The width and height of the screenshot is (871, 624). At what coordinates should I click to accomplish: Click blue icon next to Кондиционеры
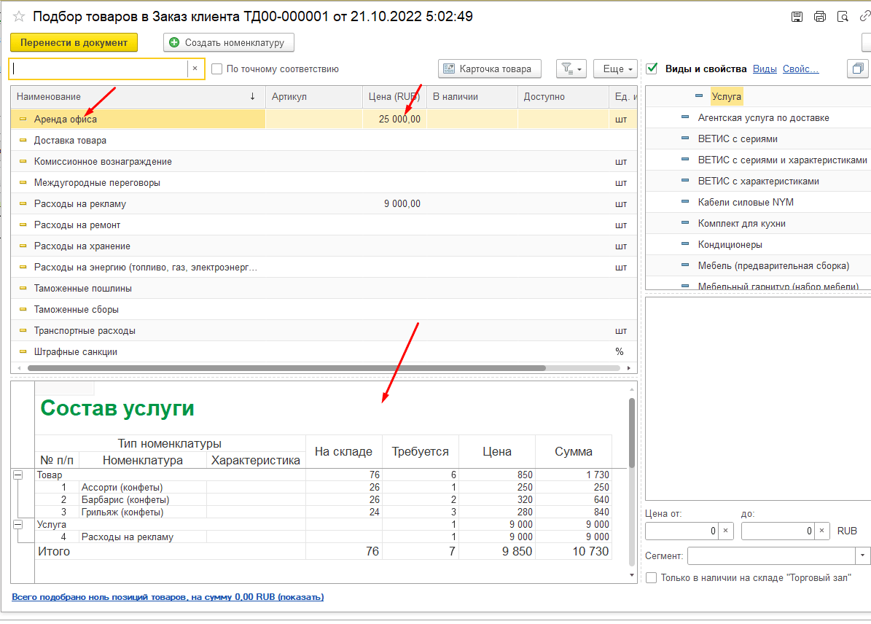coord(685,244)
